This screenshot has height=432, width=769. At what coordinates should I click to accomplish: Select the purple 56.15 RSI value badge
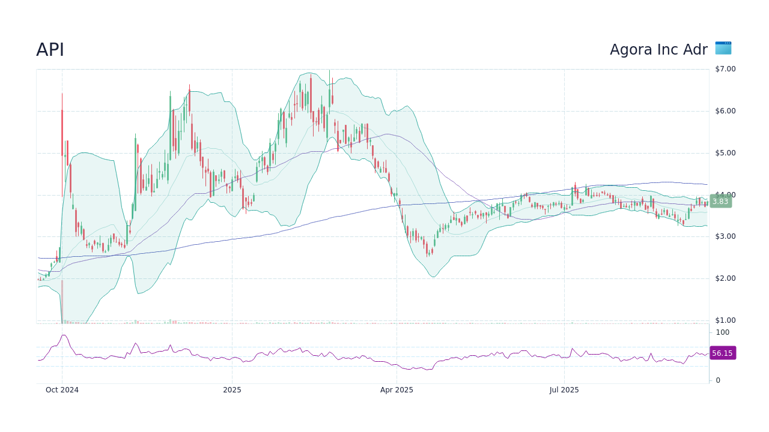[722, 353]
